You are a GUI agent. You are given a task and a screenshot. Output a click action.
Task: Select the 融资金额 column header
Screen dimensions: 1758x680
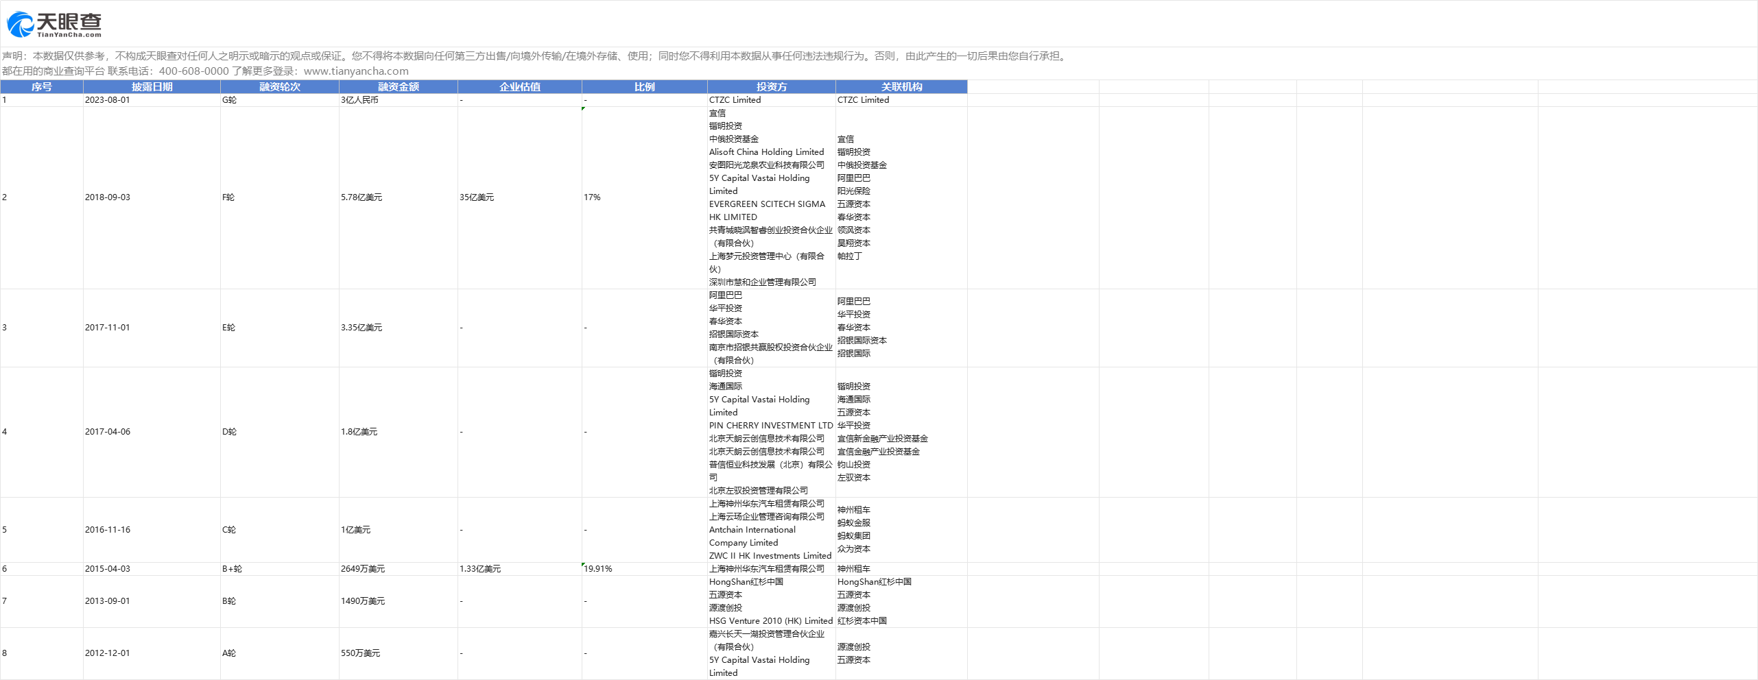coord(399,87)
